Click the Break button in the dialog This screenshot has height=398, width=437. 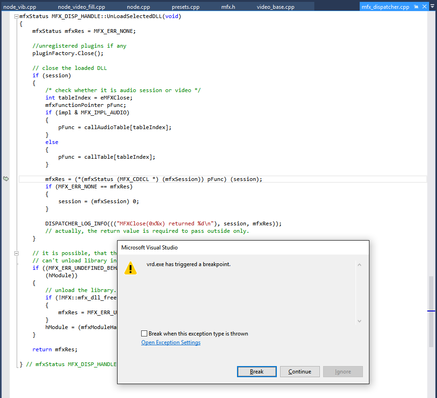pyautogui.click(x=256, y=372)
